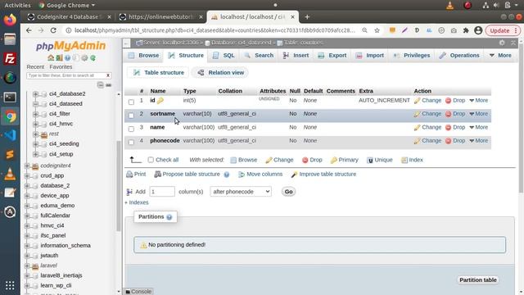The image size is (524, 295).
Task: Tick checkbox for id column
Action: pyautogui.click(x=131, y=102)
